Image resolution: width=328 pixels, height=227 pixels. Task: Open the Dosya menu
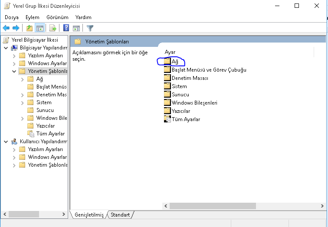[12, 17]
